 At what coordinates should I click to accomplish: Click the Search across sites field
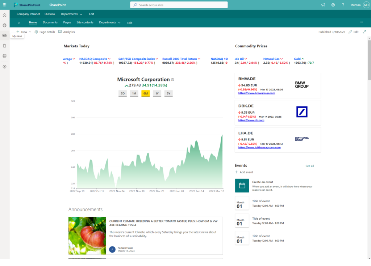(179, 5)
